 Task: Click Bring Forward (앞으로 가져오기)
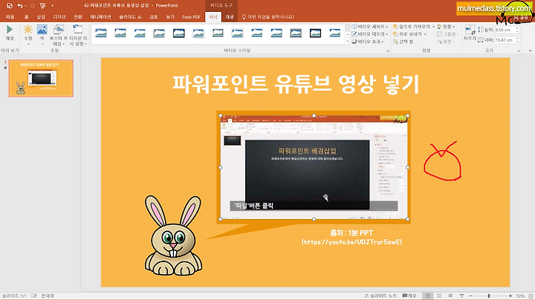tap(414, 27)
